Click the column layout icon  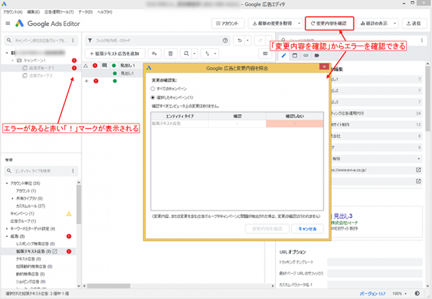pos(265,54)
